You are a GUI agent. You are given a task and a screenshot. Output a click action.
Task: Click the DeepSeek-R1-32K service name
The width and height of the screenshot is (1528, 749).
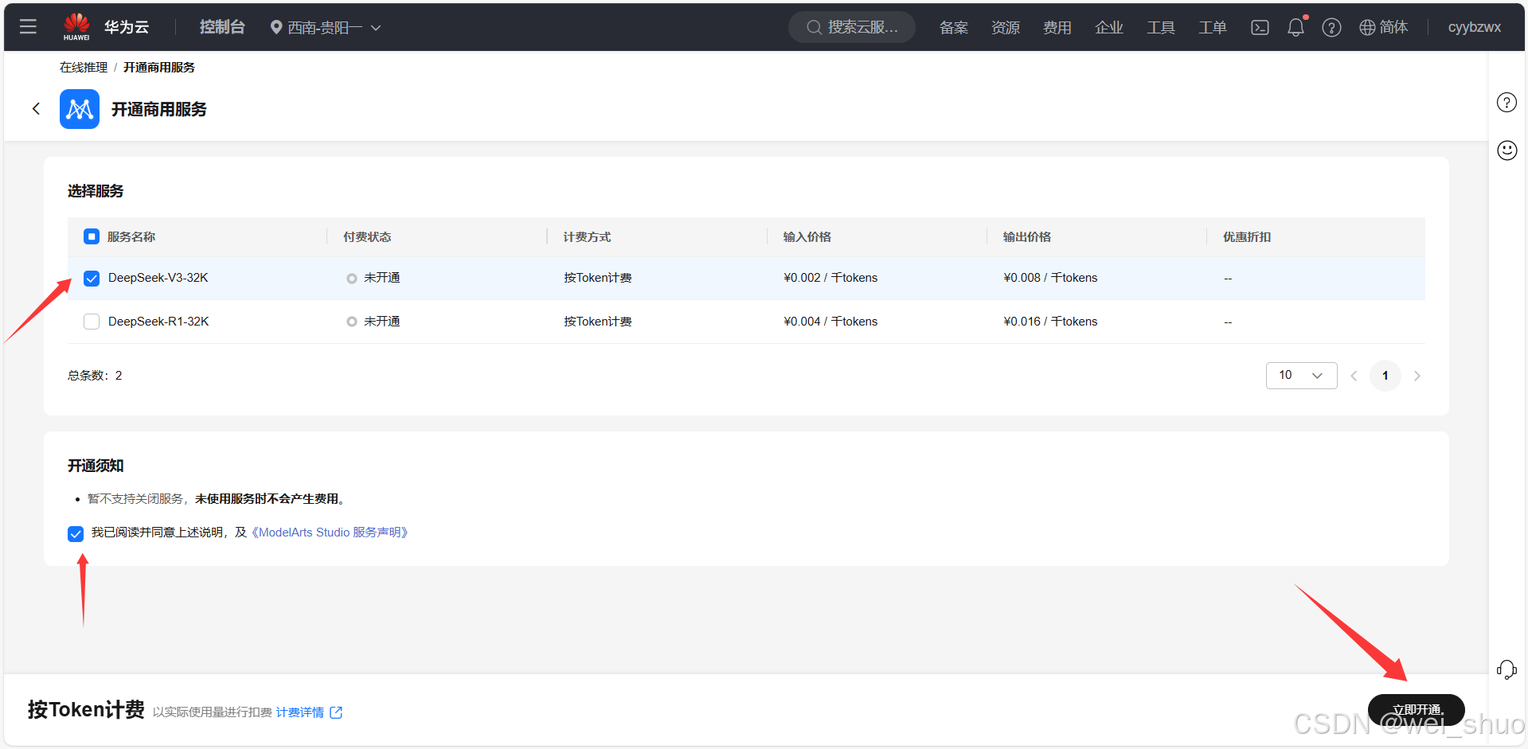point(158,322)
